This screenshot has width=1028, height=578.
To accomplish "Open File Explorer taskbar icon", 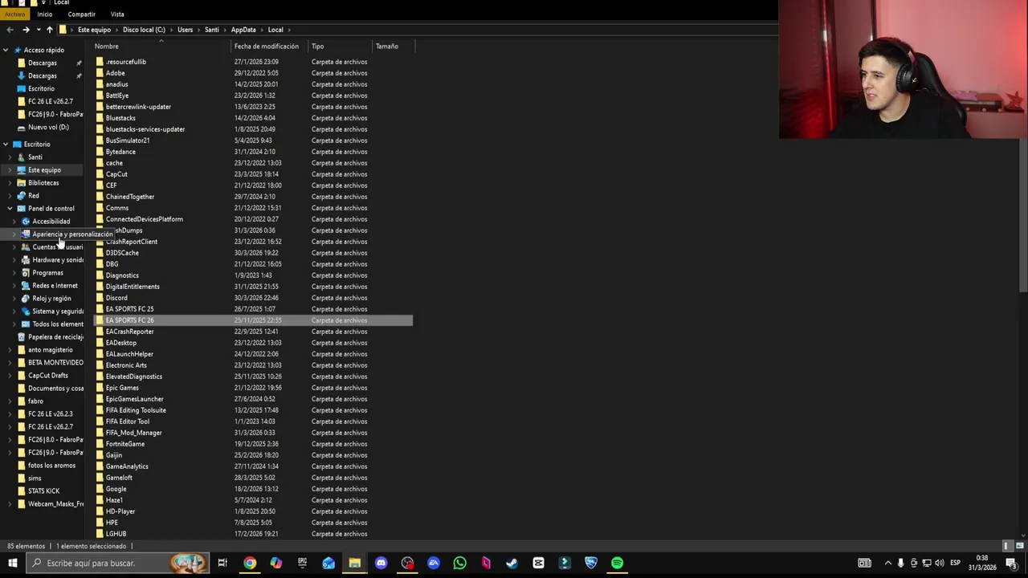I will 354,563.
